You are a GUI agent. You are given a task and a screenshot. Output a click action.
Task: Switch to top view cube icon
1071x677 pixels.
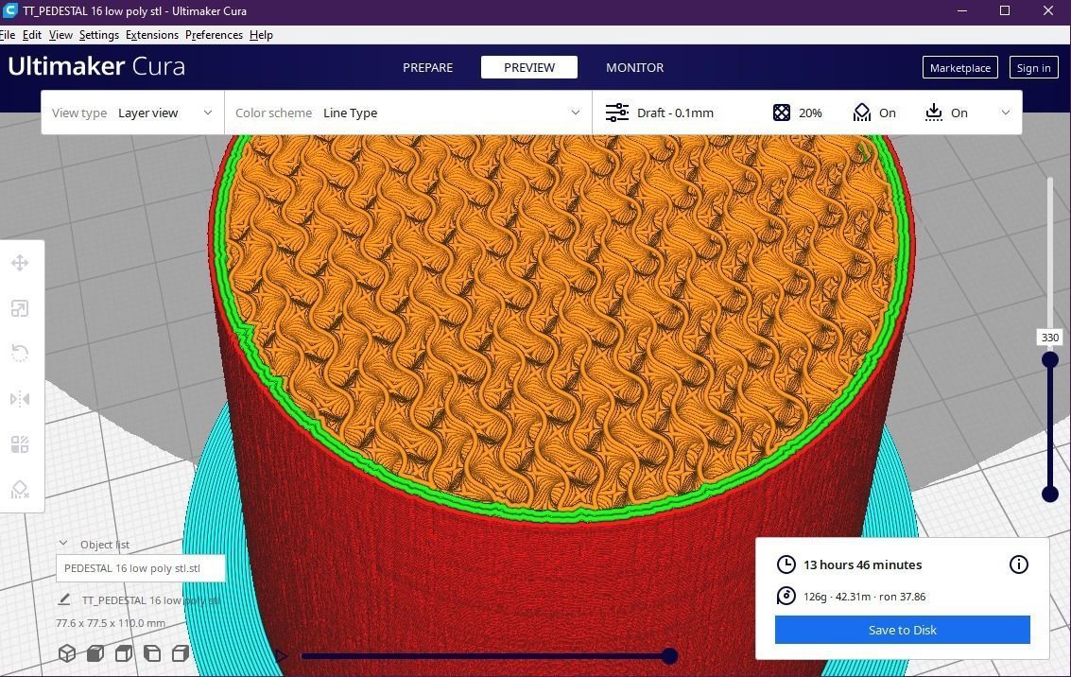tap(124, 653)
